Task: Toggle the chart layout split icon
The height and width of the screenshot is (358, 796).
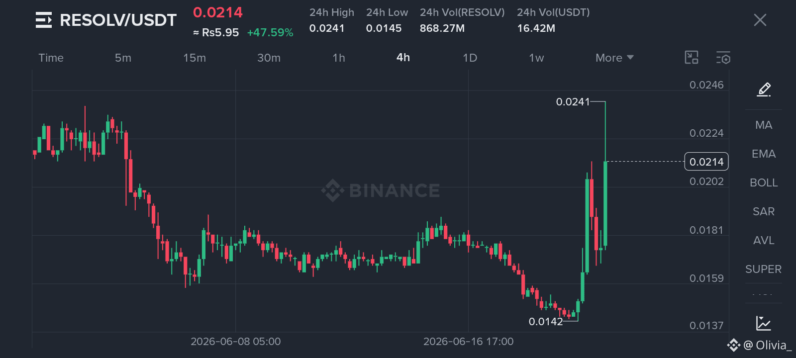Action: (x=692, y=58)
